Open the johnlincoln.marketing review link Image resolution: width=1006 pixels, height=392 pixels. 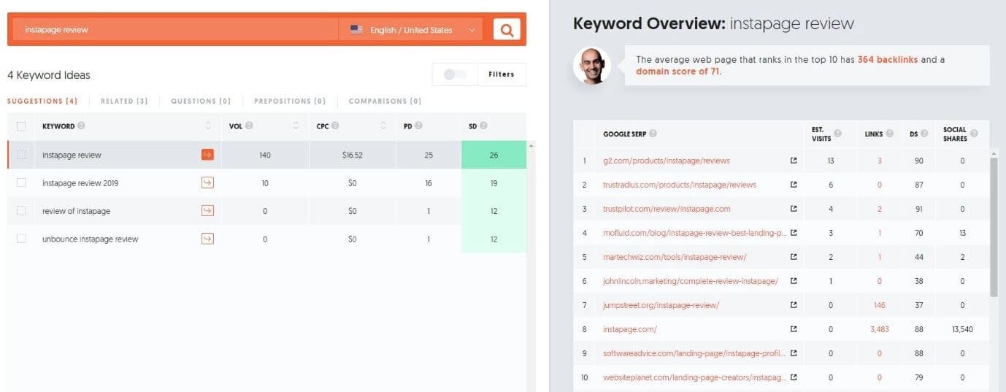690,281
